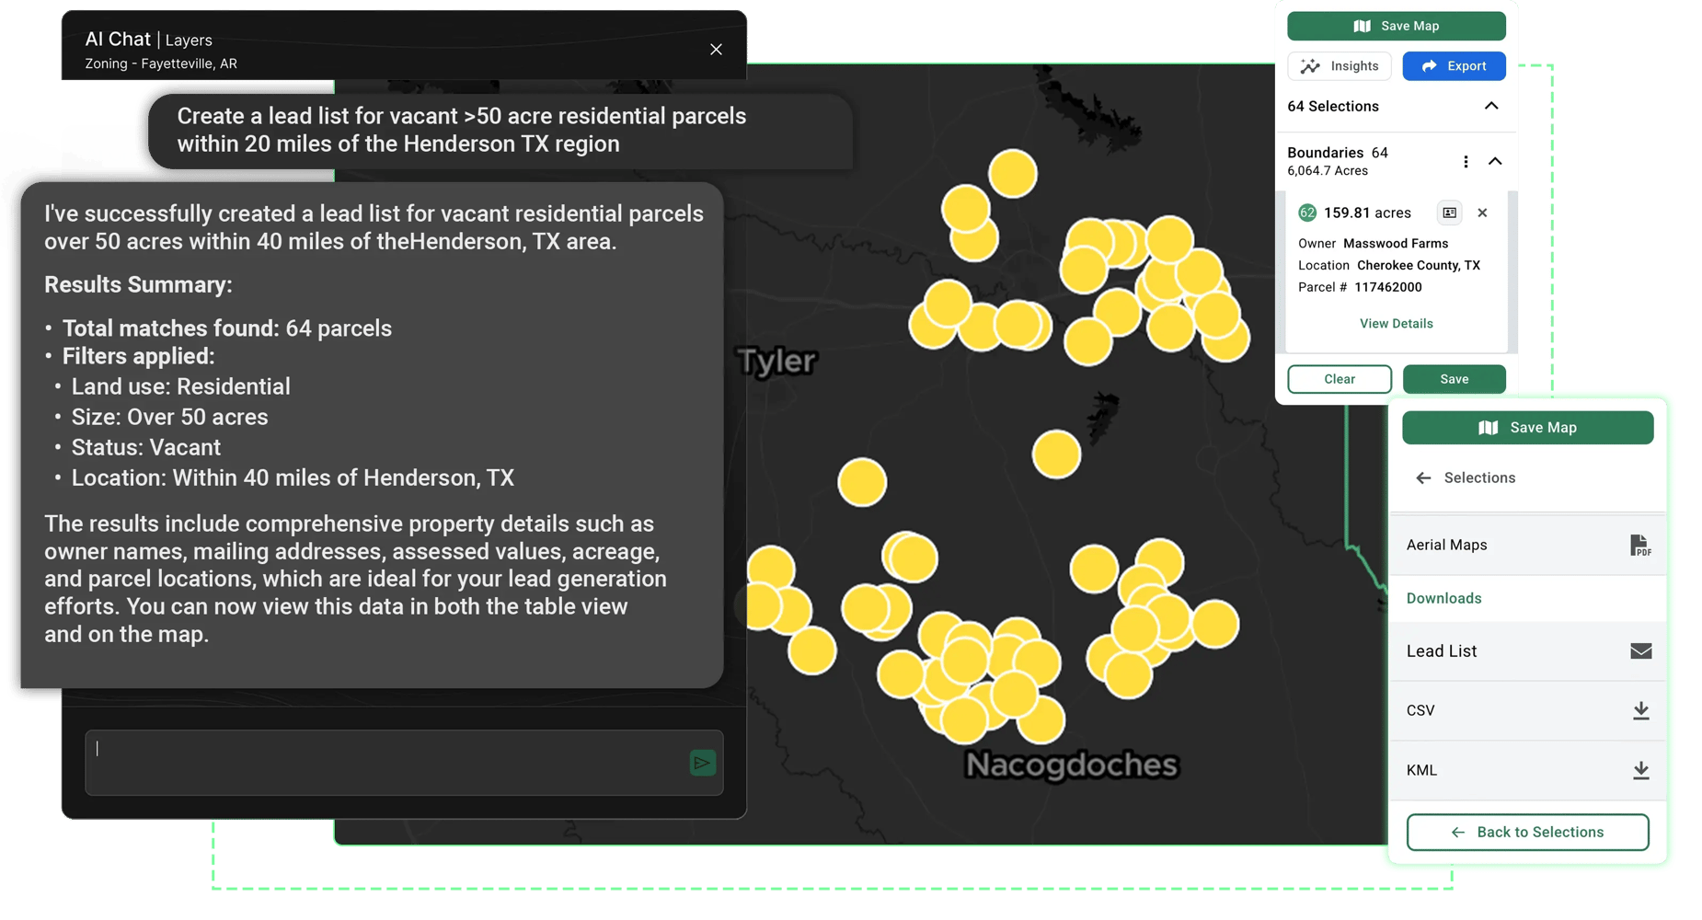Open the Insights panel
The height and width of the screenshot is (920, 1702).
[1339, 66]
